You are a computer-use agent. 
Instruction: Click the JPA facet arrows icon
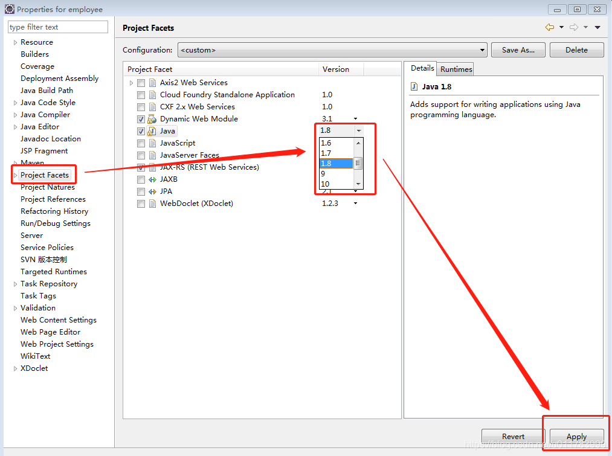(x=152, y=191)
